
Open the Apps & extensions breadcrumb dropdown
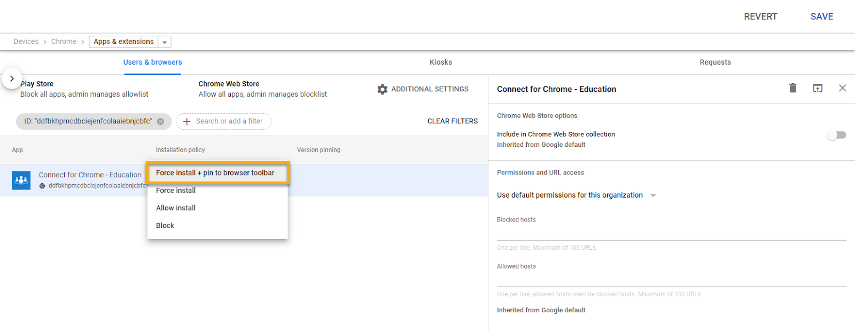165,42
